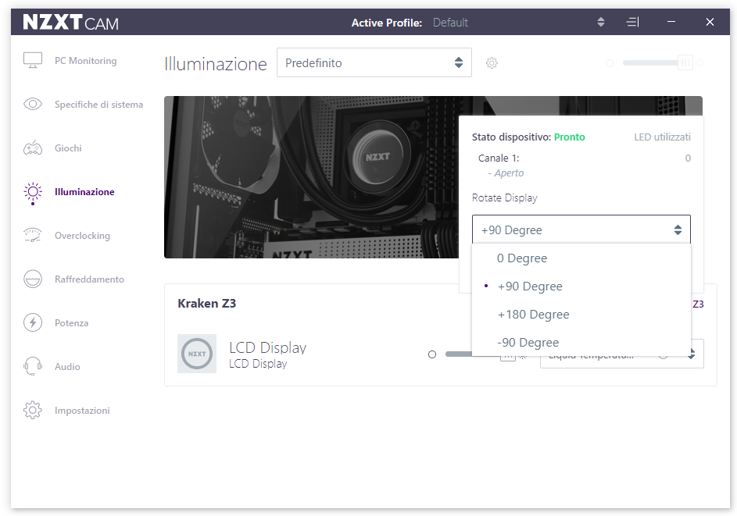
Task: Click the Kraken cooler preview image
Action: tap(311, 177)
